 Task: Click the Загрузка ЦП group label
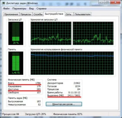coord(15,20)
